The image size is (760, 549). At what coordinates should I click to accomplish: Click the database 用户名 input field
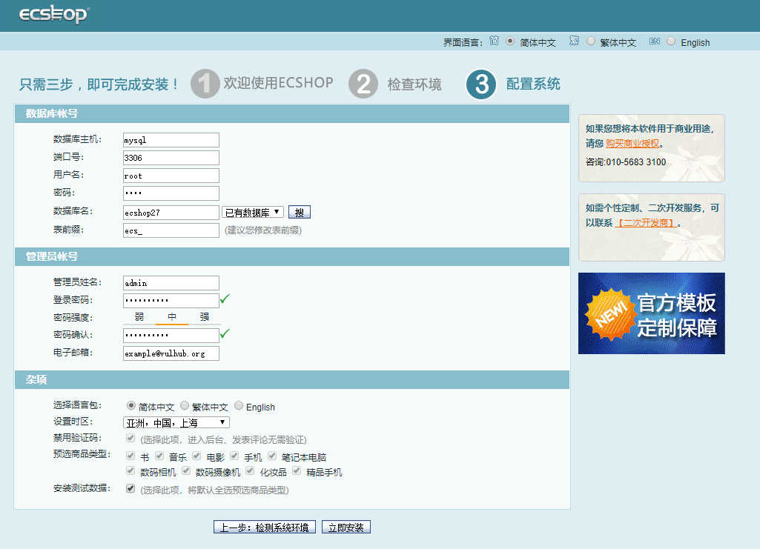[x=171, y=176]
